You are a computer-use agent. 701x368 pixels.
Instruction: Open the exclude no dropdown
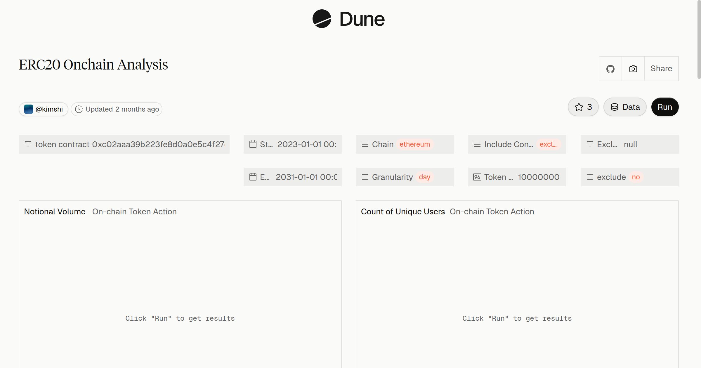630,177
